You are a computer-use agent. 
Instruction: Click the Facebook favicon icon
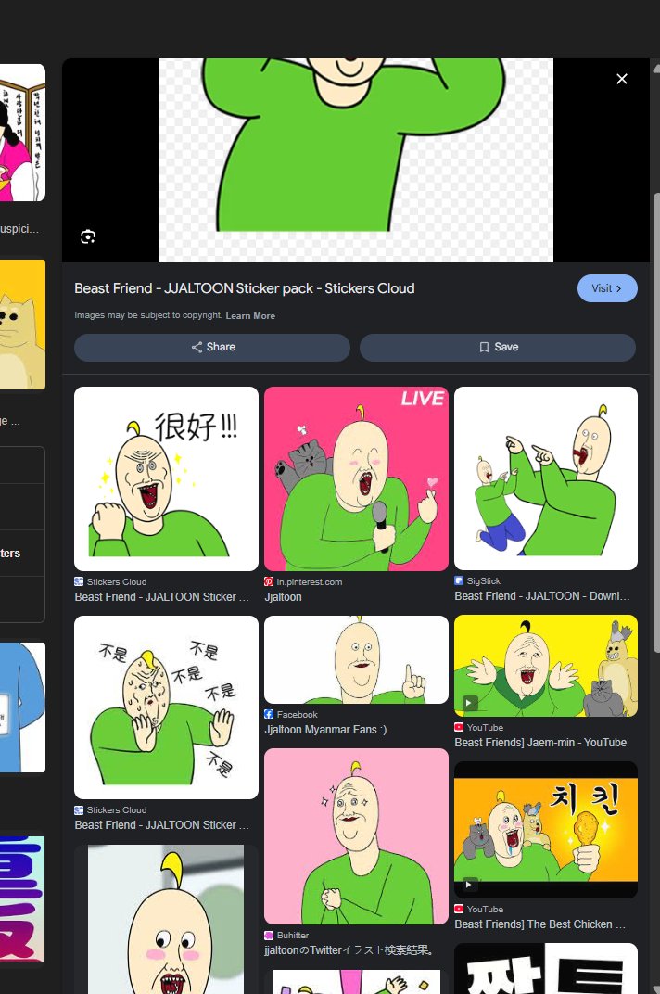[x=269, y=714]
